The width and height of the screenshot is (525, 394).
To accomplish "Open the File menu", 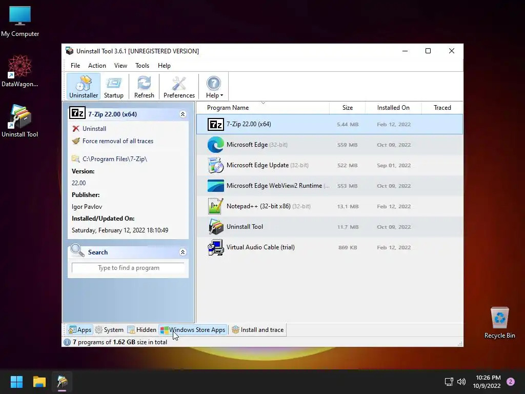I will tap(75, 66).
